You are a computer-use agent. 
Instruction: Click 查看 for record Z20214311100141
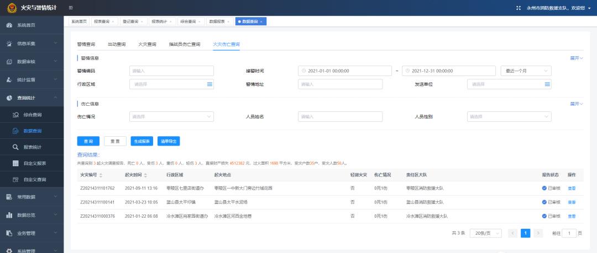point(572,202)
